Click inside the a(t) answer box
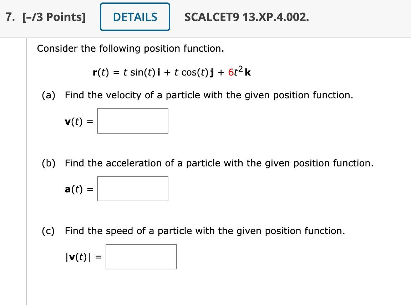 pyautogui.click(x=133, y=188)
